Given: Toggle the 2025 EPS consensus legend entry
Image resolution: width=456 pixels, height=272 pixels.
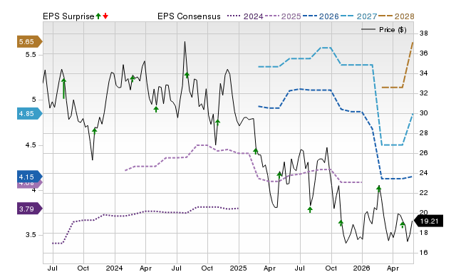Looking at the screenshot, I should 283,16.
